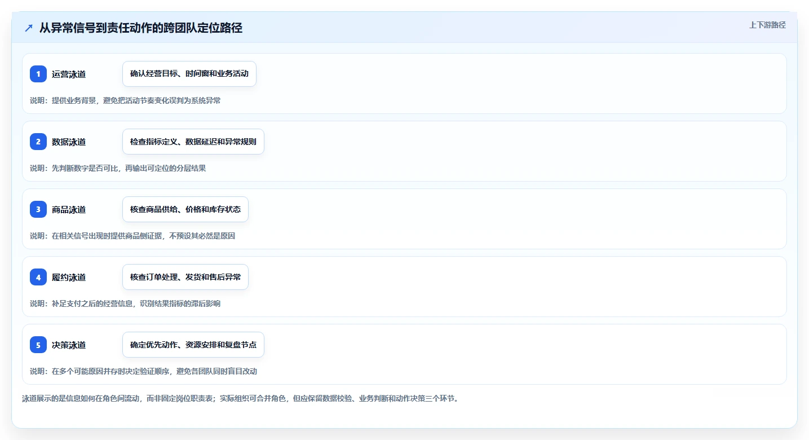Click the 履约泳道 label
The width and height of the screenshot is (809, 440).
pos(69,277)
